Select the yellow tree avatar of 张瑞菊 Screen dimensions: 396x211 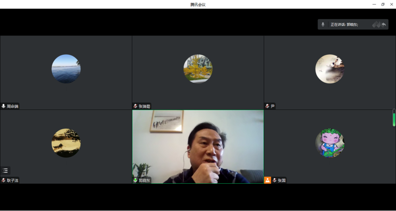pyautogui.click(x=198, y=69)
